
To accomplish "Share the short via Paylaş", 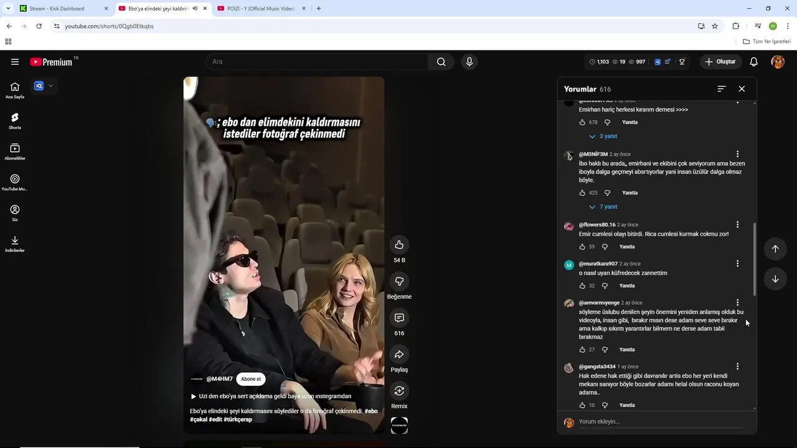I will point(399,355).
